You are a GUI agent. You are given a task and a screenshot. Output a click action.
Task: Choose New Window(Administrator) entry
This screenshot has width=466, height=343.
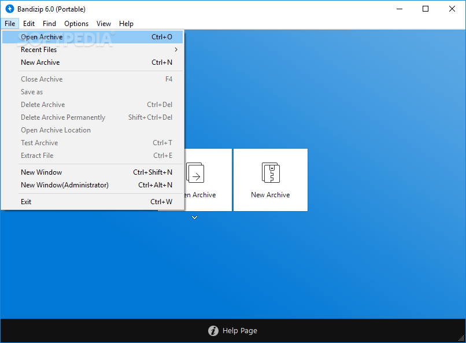coord(93,185)
